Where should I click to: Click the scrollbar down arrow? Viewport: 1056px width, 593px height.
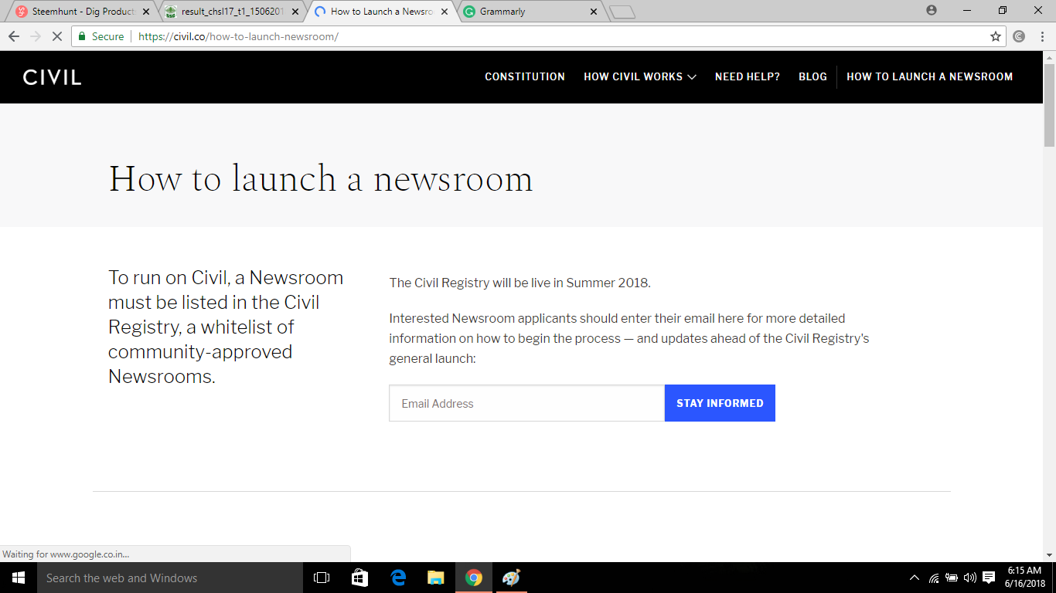tap(1049, 555)
